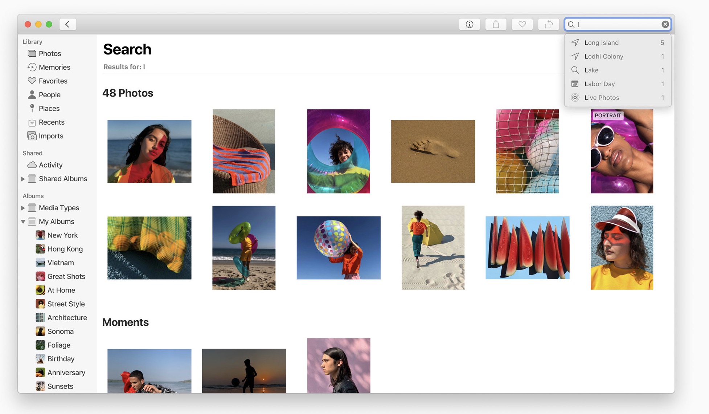Select the netted beach balls photo
The width and height of the screenshot is (709, 414).
(528, 151)
